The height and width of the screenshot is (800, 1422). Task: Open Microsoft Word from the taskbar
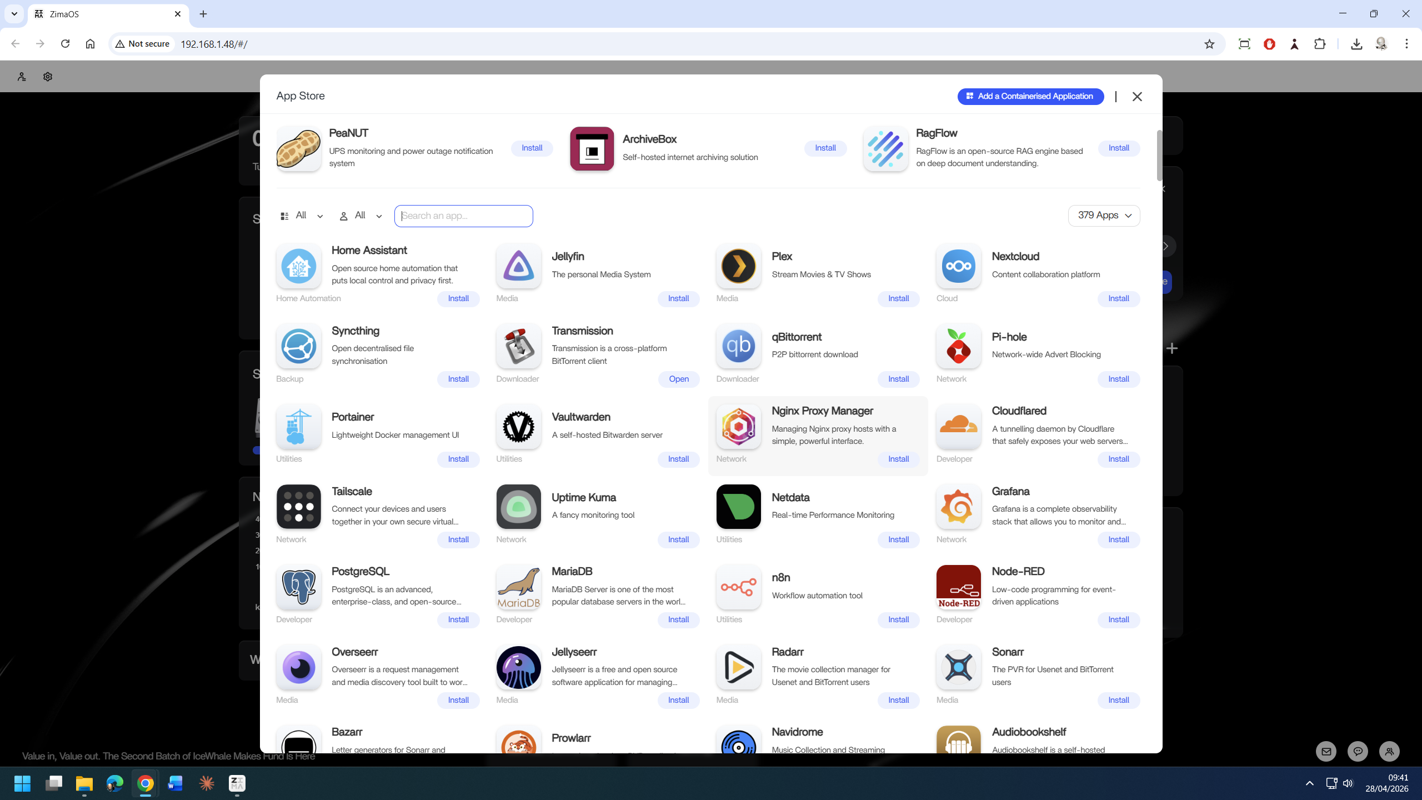point(176,783)
